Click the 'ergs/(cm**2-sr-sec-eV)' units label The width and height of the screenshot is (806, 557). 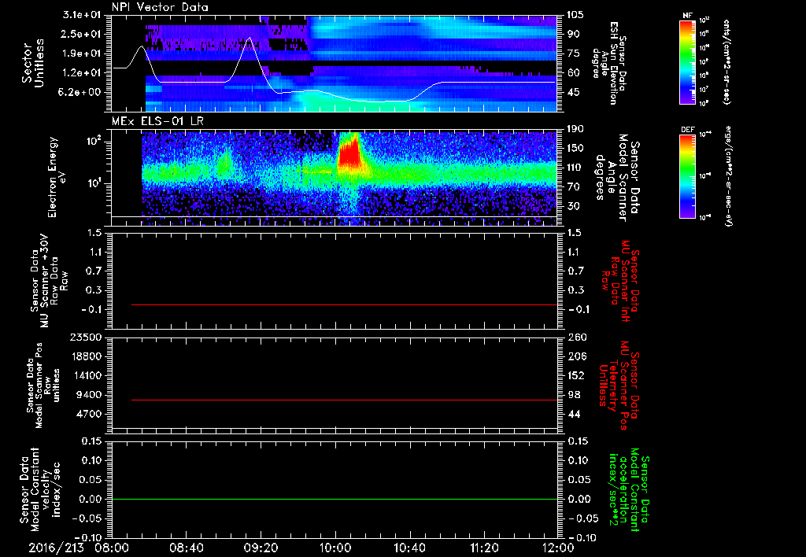click(x=727, y=175)
